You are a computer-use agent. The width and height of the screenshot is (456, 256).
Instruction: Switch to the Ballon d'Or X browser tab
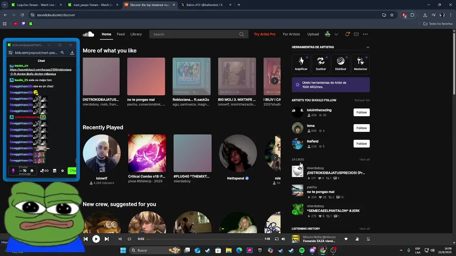tap(206, 5)
